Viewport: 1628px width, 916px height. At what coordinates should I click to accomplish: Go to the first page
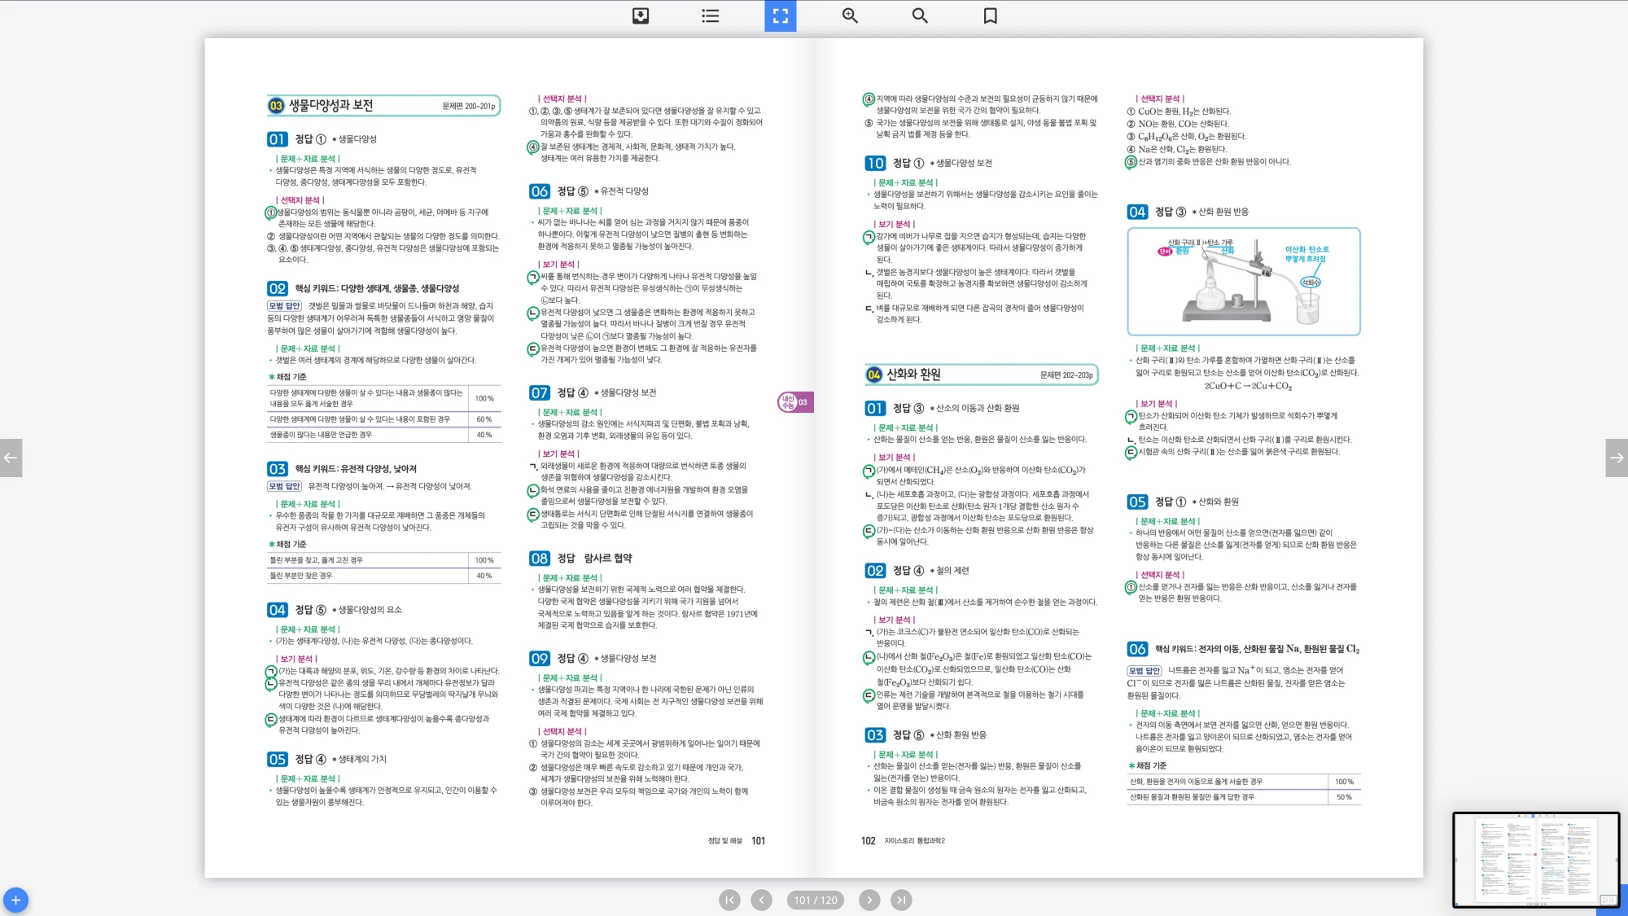coord(729,900)
